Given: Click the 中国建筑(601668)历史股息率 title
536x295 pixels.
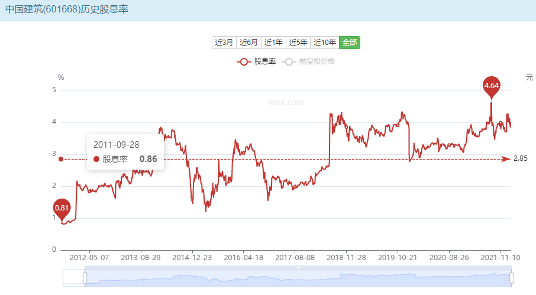Looking at the screenshot, I should pyautogui.click(x=67, y=9).
